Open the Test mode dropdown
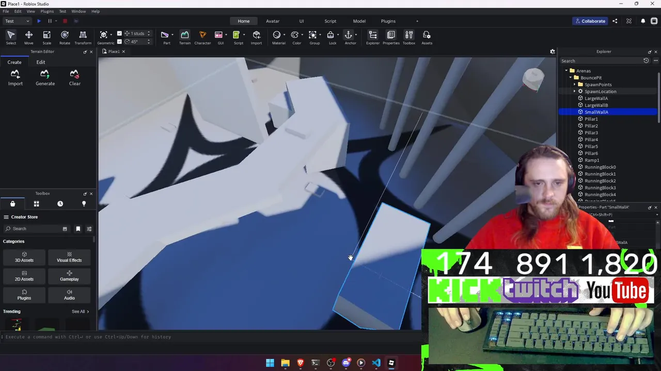 [x=17, y=21]
